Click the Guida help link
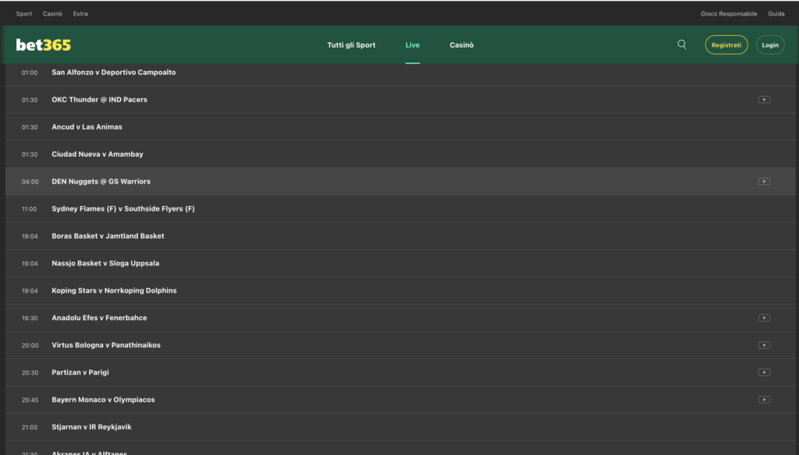This screenshot has height=455, width=799. click(x=776, y=14)
